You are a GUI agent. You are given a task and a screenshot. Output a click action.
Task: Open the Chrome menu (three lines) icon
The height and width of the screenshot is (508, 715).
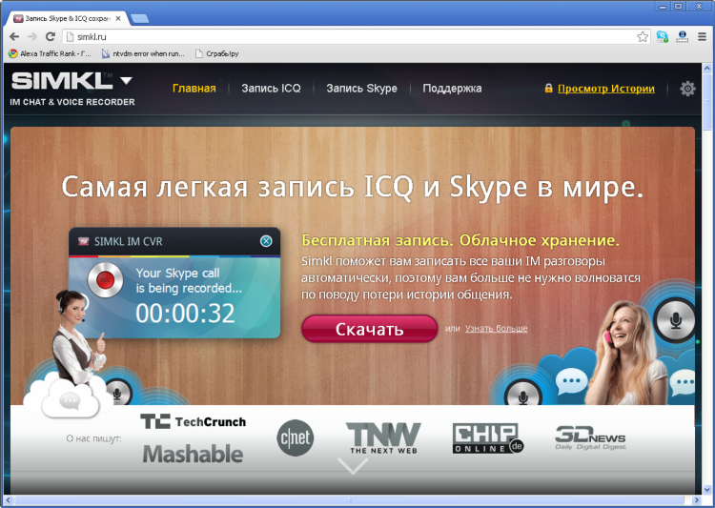point(703,36)
